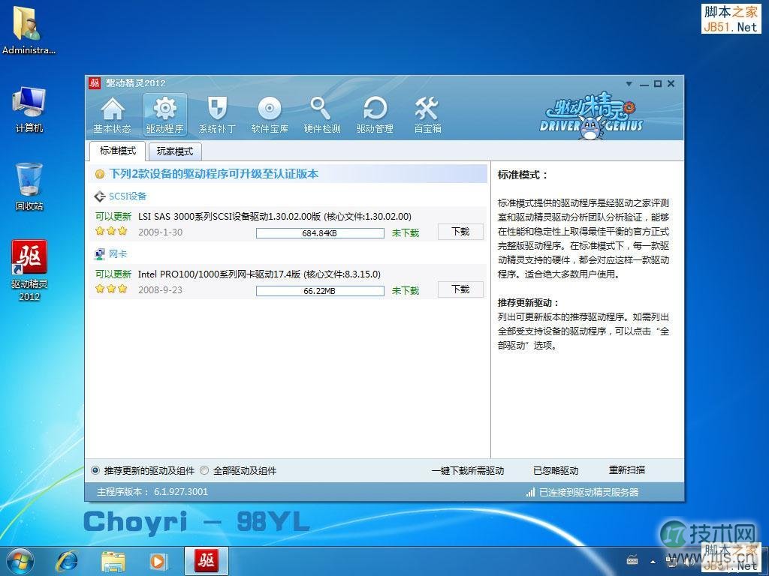Image resolution: width=769 pixels, height=576 pixels.
Task: Select 推荐更新的驱动及组件 radio button
Action: (x=95, y=471)
